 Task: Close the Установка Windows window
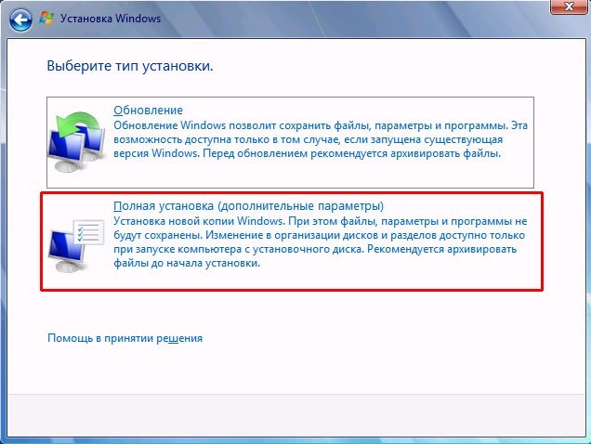pyautogui.click(x=569, y=7)
